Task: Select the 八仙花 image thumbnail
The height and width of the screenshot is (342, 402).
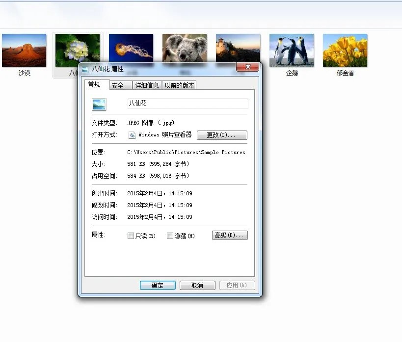Action: click(78, 48)
